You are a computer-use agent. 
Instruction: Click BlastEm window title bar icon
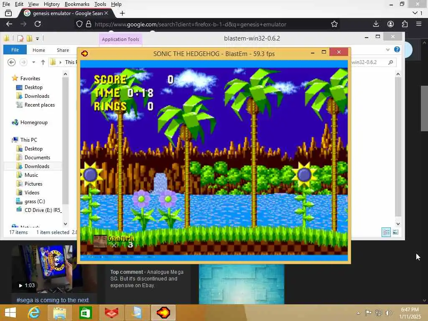point(84,53)
